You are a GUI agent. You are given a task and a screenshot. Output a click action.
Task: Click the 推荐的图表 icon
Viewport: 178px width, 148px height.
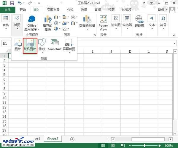pyautogui.click(x=47, y=23)
